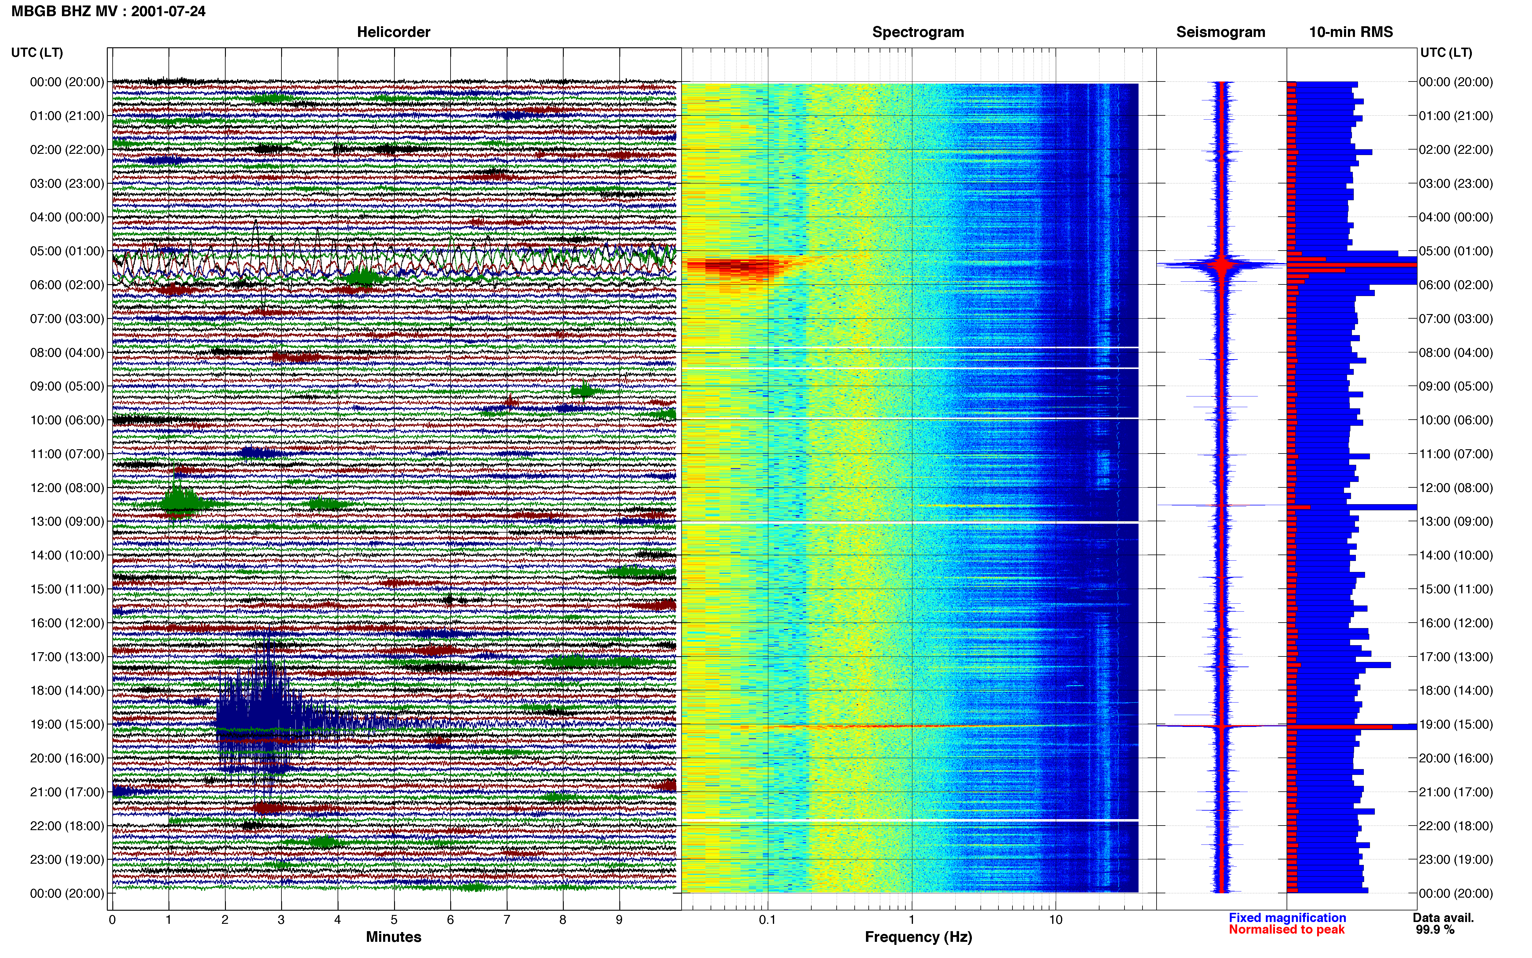This screenshot has width=1532, height=958.
Task: Click the Data avail. label
Action: (1443, 917)
